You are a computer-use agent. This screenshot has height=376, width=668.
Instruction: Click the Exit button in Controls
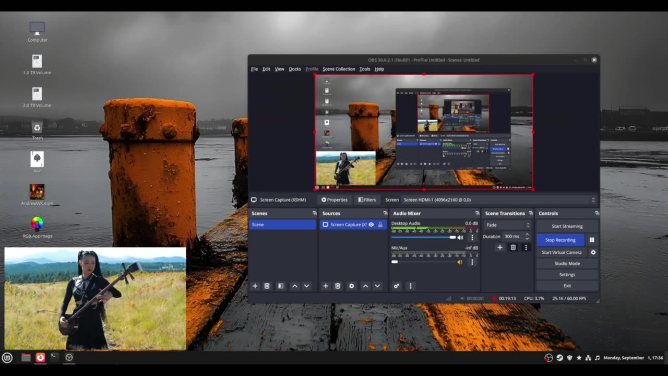(x=567, y=286)
